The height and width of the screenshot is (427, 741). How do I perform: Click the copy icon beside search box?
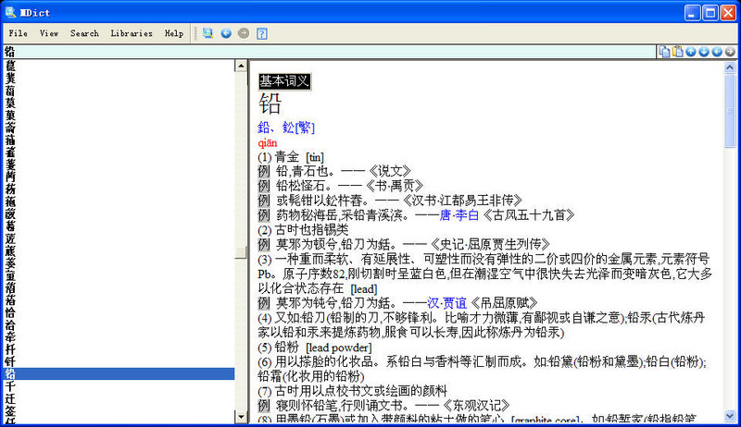(x=664, y=52)
